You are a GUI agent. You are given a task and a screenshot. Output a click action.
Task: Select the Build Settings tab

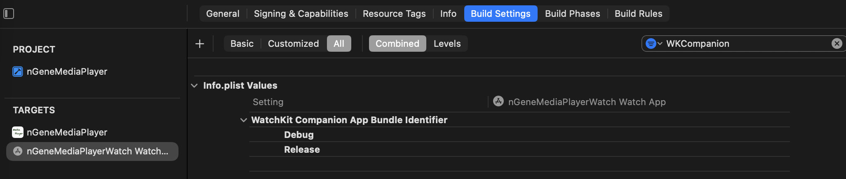(501, 14)
